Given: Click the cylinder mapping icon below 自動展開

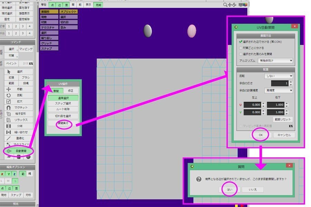Looking at the screenshot, I should [x=19, y=157].
